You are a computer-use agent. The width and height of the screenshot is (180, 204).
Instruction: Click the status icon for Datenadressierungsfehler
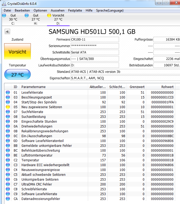(x=8, y=199)
